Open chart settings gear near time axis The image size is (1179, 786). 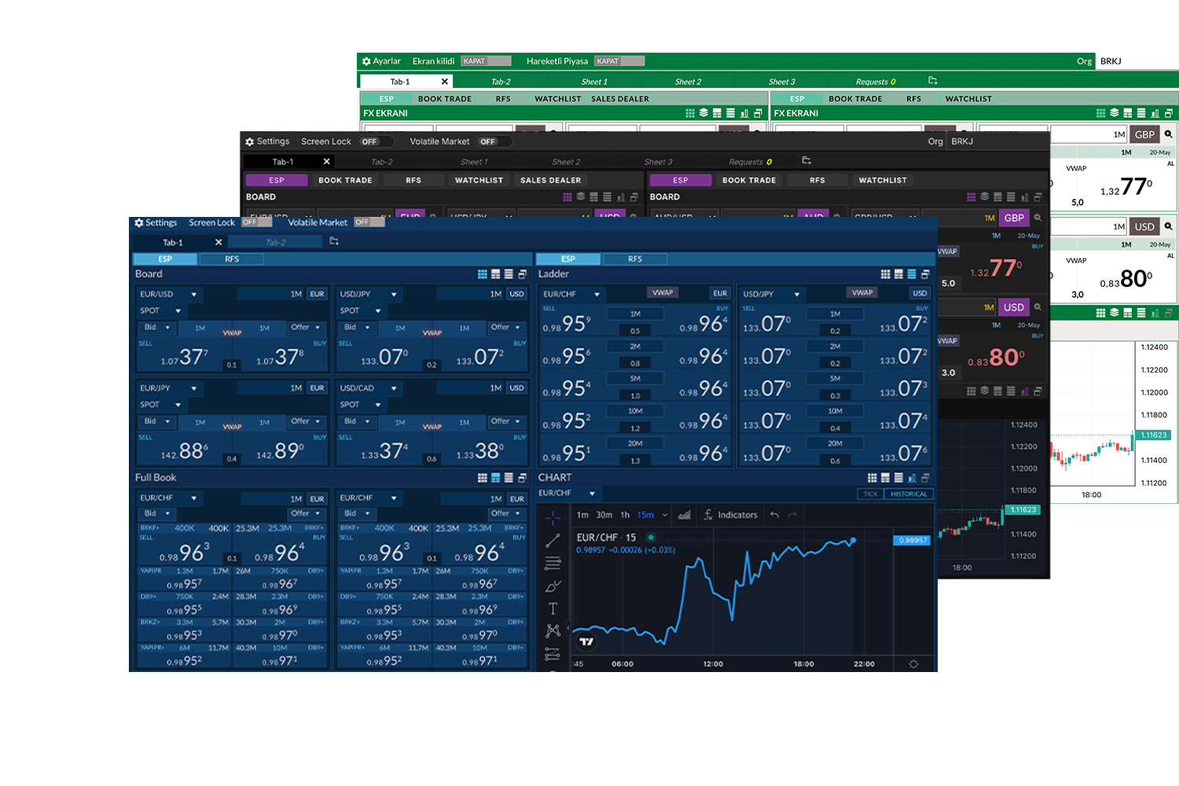coord(913,664)
